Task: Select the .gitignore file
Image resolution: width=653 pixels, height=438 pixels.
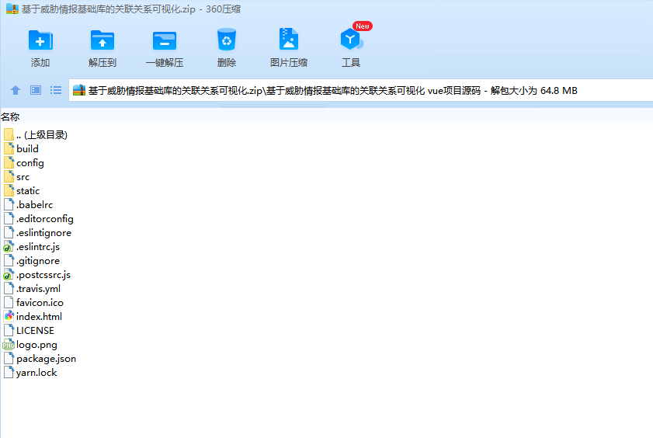Action: click(x=32, y=261)
